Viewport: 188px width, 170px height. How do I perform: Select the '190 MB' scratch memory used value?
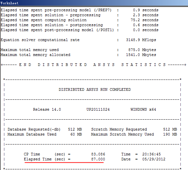(x=170, y=134)
